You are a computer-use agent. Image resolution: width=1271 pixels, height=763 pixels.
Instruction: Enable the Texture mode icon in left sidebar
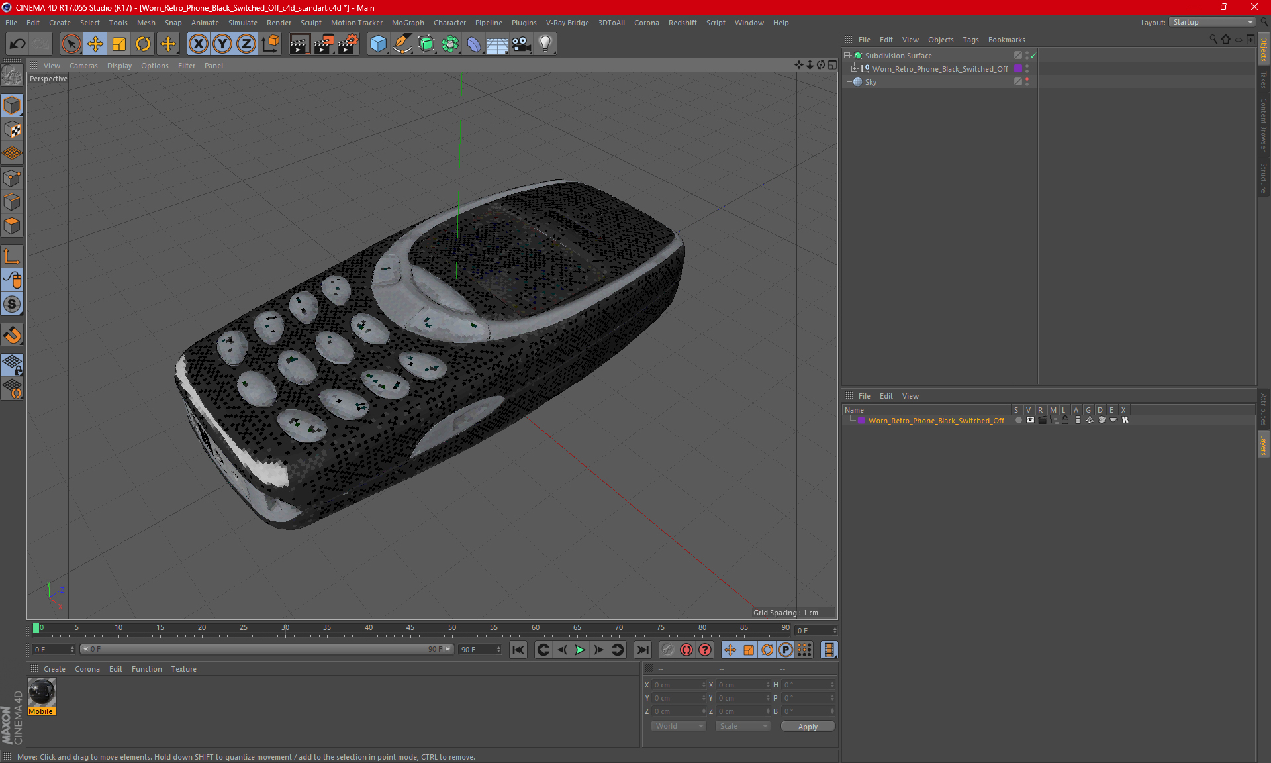(12, 130)
